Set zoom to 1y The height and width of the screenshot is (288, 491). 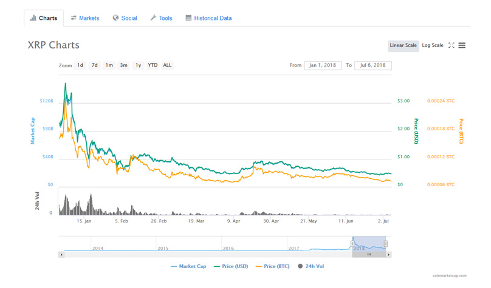[138, 65]
